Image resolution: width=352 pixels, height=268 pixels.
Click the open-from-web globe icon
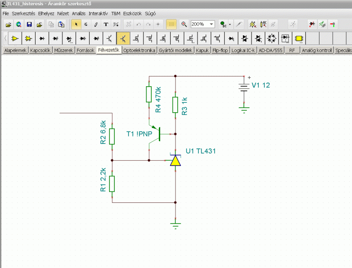click(18, 24)
